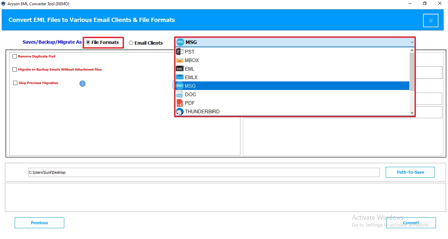The height and width of the screenshot is (239, 448).
Task: Click the MSG icon in highlighted row
Action: tap(180, 86)
